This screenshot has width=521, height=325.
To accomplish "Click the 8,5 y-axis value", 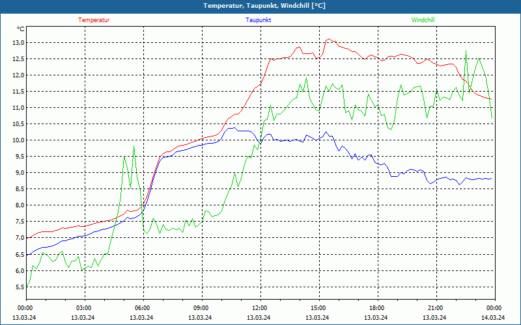I will click(x=20, y=188).
